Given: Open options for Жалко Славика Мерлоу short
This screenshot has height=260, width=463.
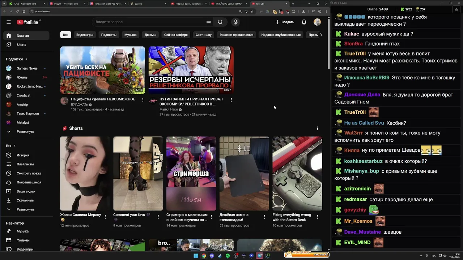Looking at the screenshot, I should pyautogui.click(x=105, y=217).
